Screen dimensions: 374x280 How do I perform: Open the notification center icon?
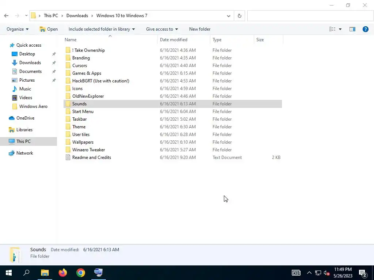point(363,273)
